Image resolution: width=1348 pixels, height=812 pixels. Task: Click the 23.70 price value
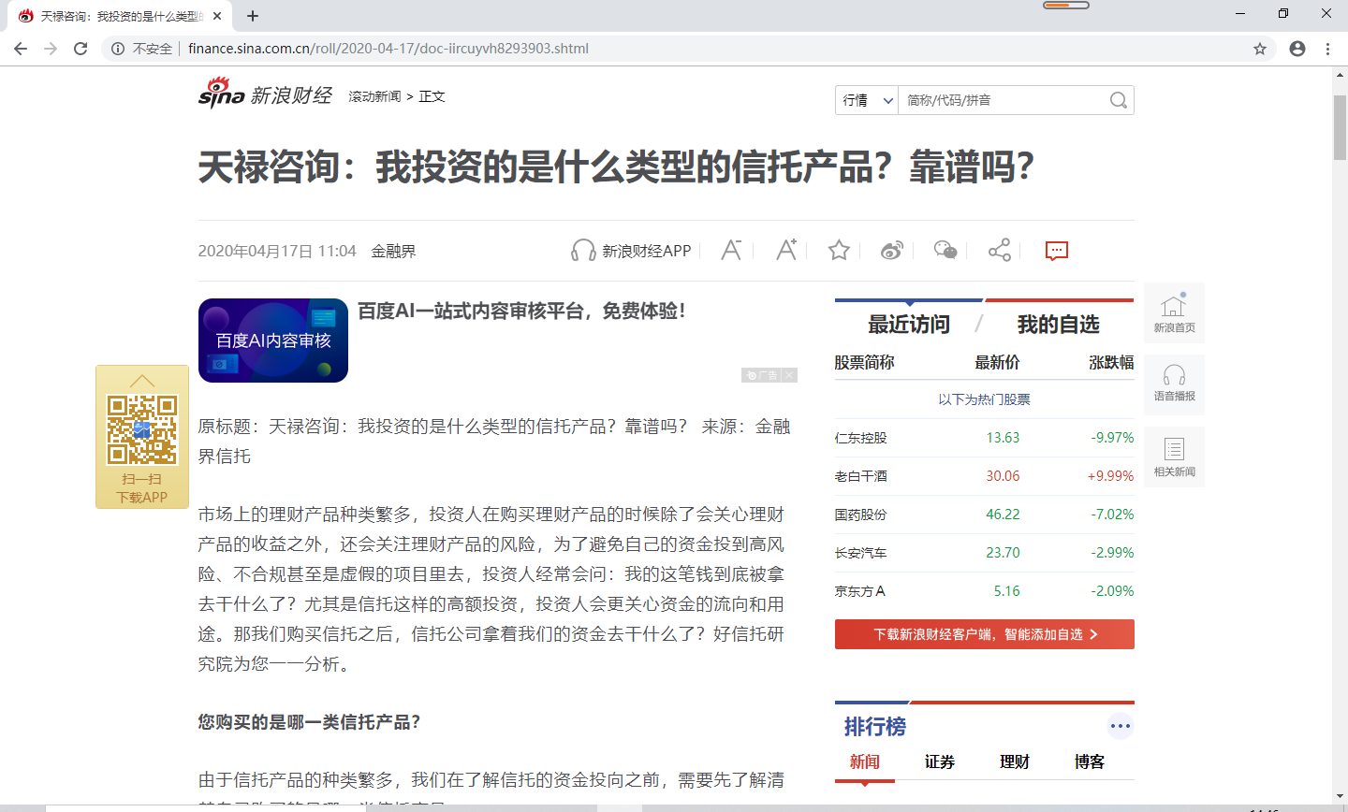click(1003, 553)
